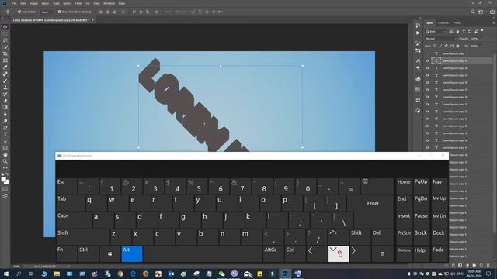
Task: Click the Windows logo key on the On-Screen Keyboard
Action: coord(110,254)
